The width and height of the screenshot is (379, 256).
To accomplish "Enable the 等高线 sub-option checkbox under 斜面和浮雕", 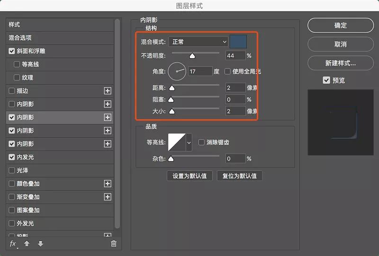I will [x=17, y=64].
